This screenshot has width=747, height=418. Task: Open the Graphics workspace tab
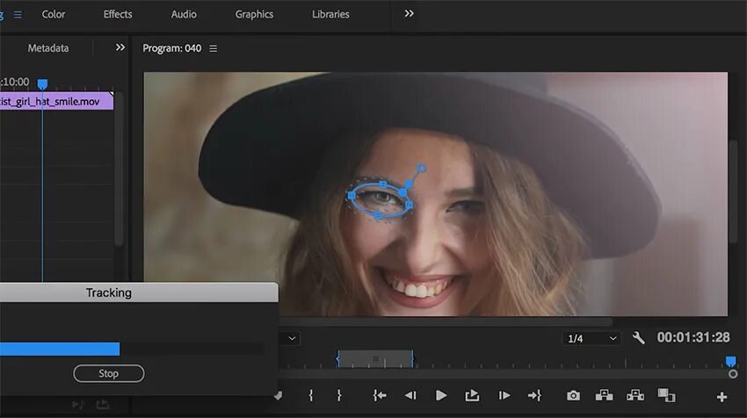pyautogui.click(x=254, y=14)
